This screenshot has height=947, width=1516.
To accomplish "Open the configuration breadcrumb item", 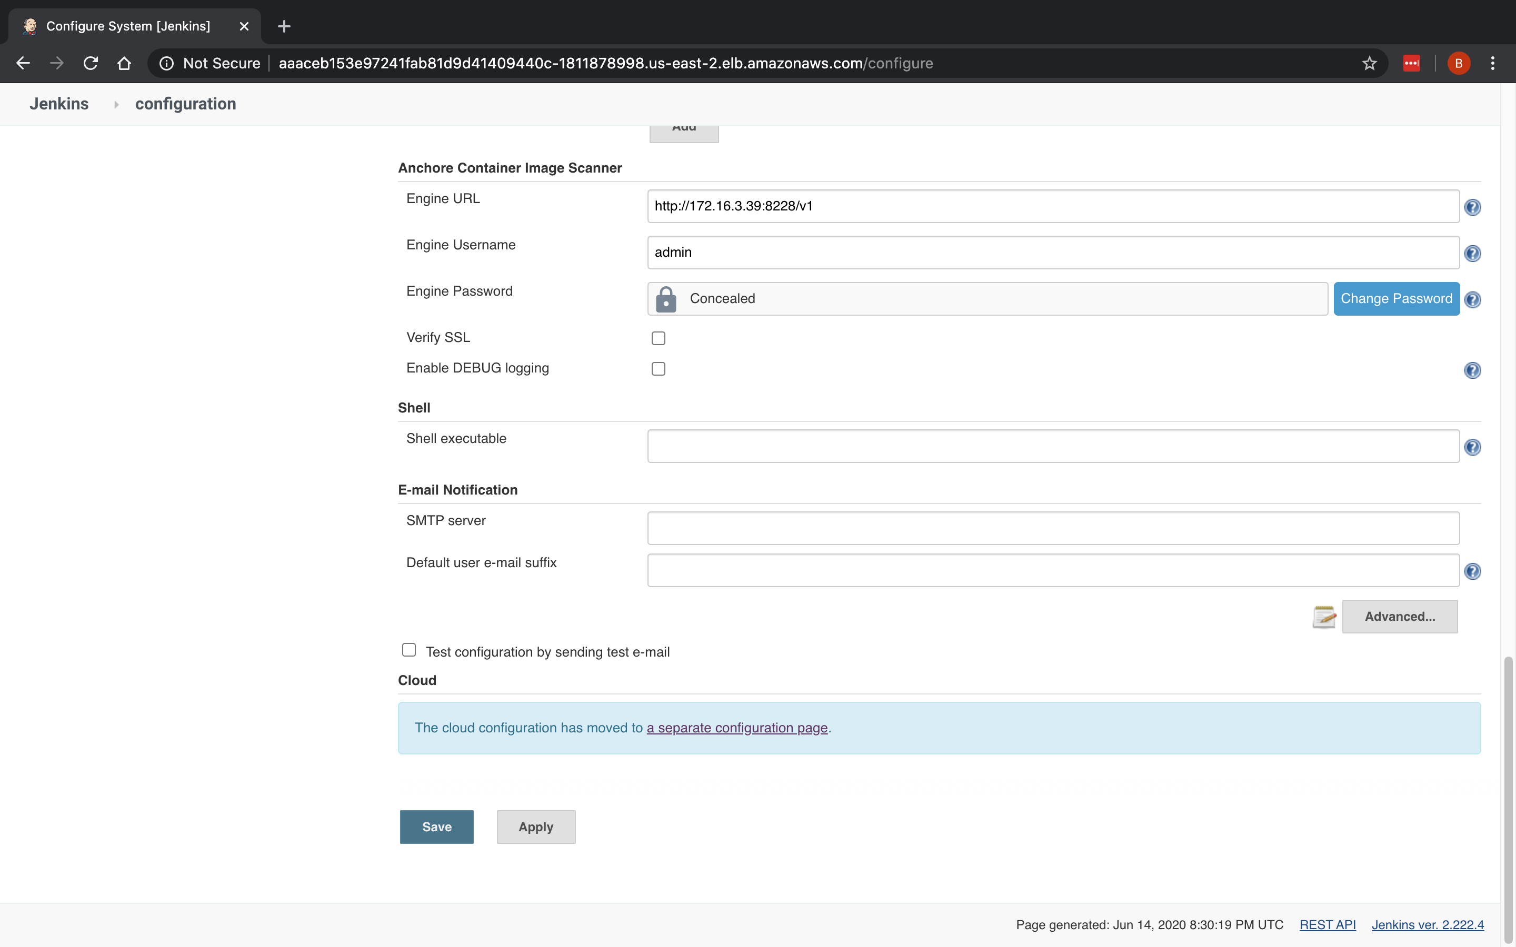I will point(185,104).
